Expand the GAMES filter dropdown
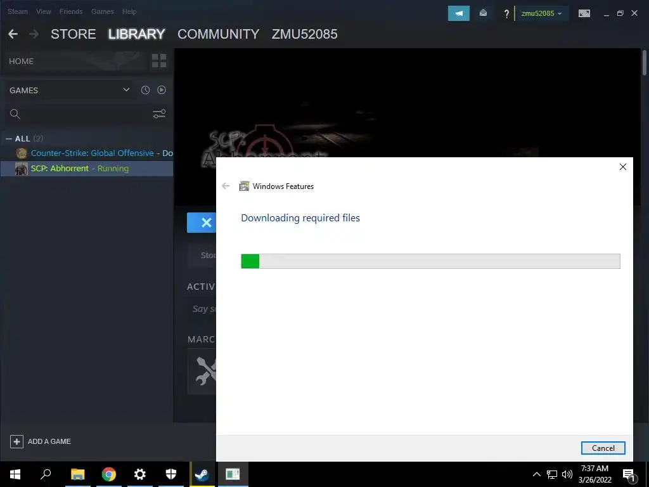This screenshot has width=649, height=487. 126,90
